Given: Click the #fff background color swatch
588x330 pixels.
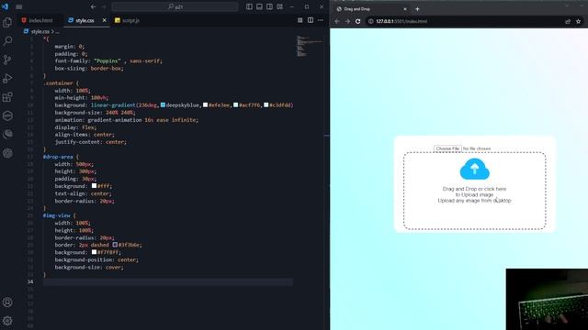Looking at the screenshot, I should coord(94,186).
